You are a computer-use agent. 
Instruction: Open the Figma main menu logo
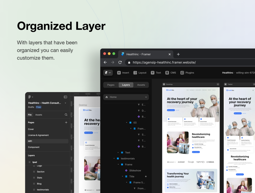point(30,97)
